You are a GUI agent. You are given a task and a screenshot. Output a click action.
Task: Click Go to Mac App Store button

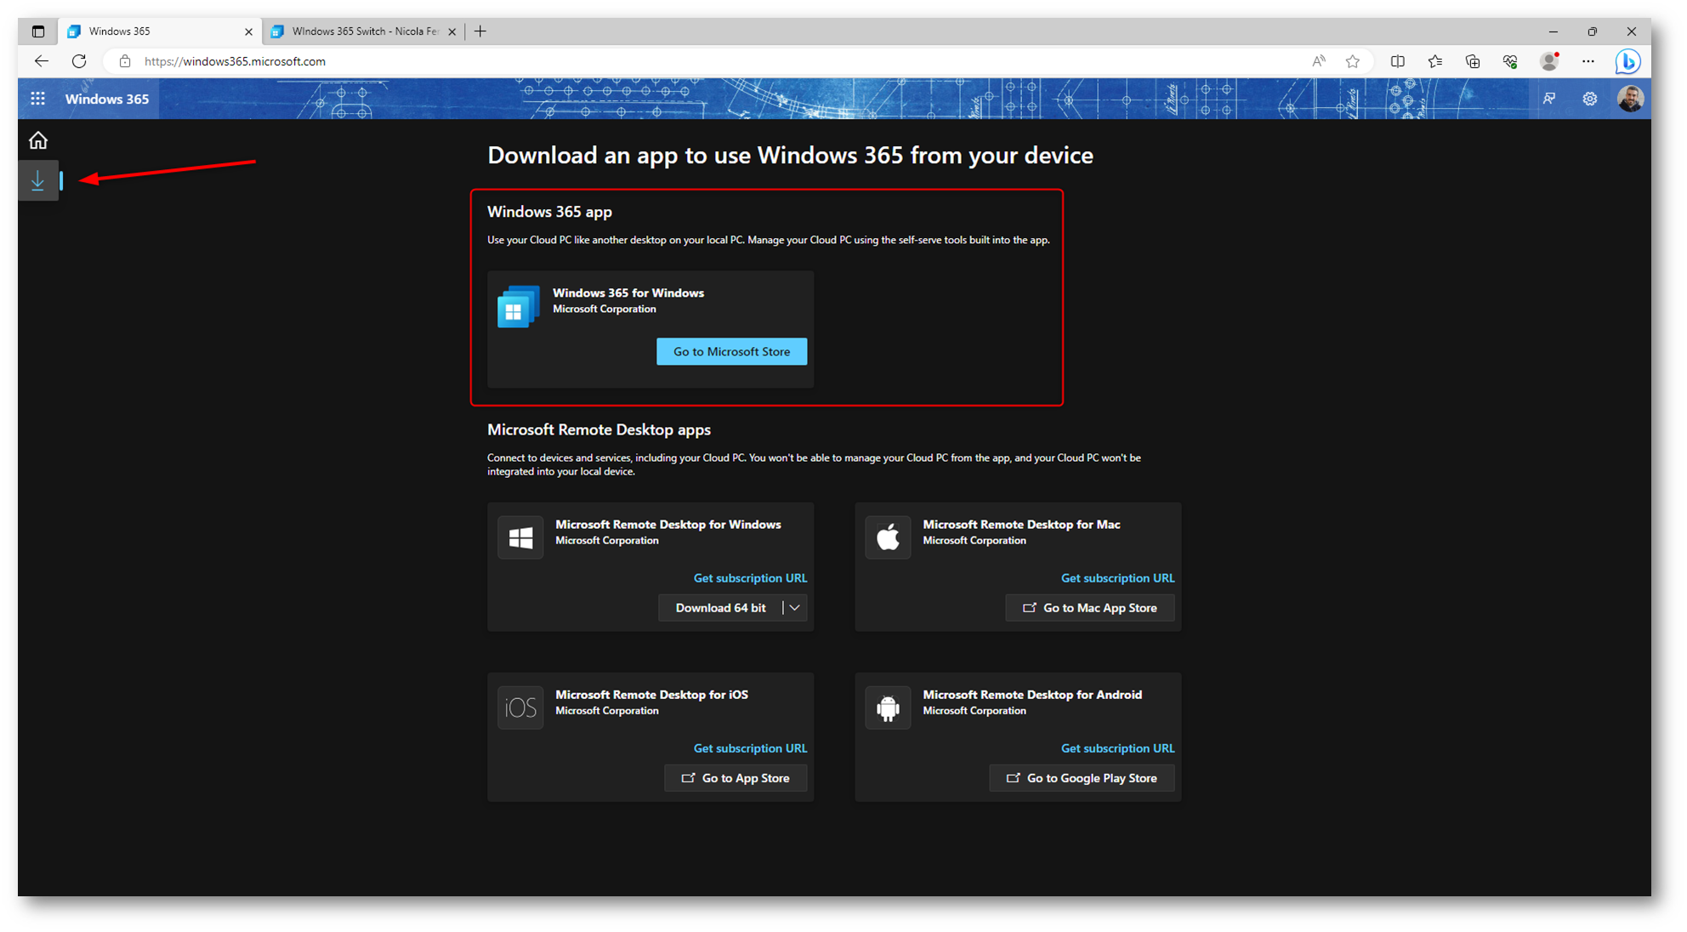coord(1089,608)
